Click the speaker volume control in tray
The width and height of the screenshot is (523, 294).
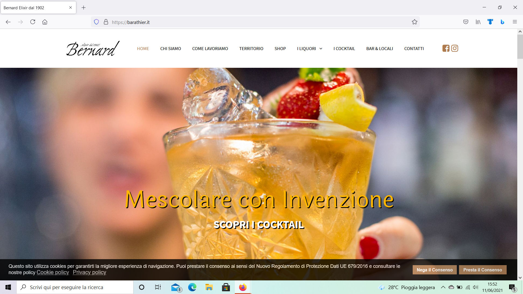(x=476, y=287)
